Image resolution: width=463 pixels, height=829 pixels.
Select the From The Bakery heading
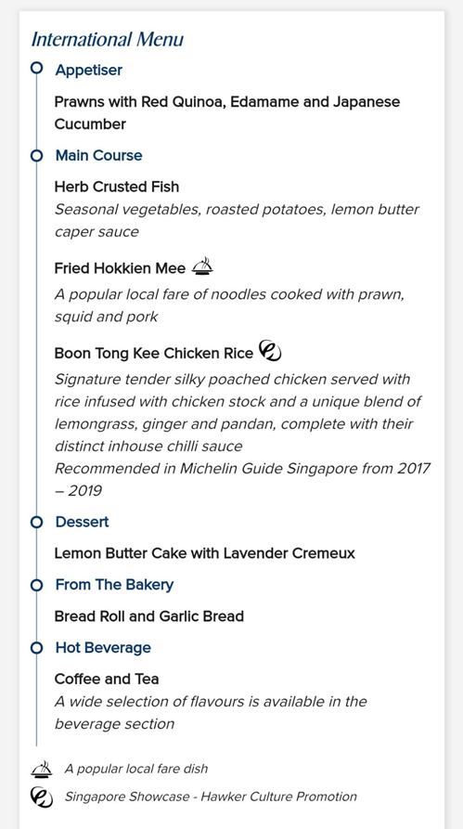tap(114, 585)
